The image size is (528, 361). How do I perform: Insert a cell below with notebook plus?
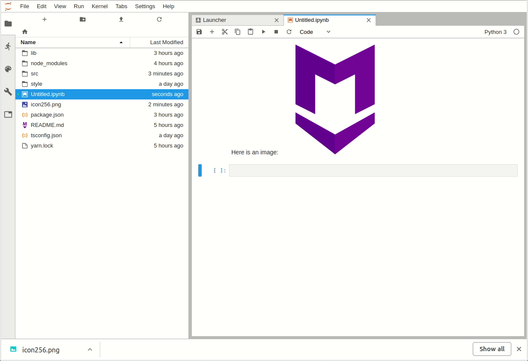coord(212,32)
